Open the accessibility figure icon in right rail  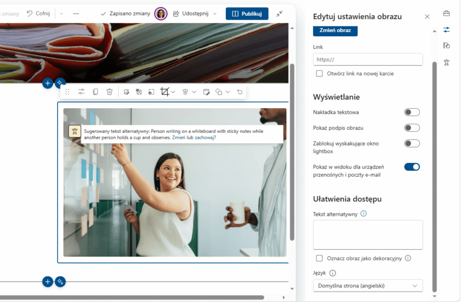click(446, 62)
